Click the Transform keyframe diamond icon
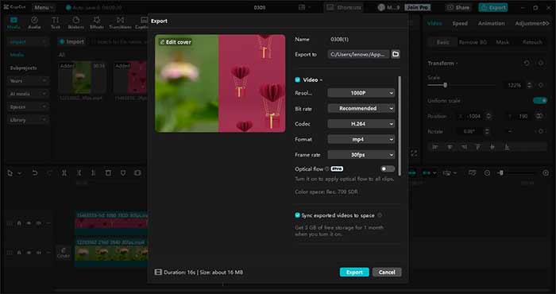This screenshot has width=556, height=294. pyautogui.click(x=540, y=63)
